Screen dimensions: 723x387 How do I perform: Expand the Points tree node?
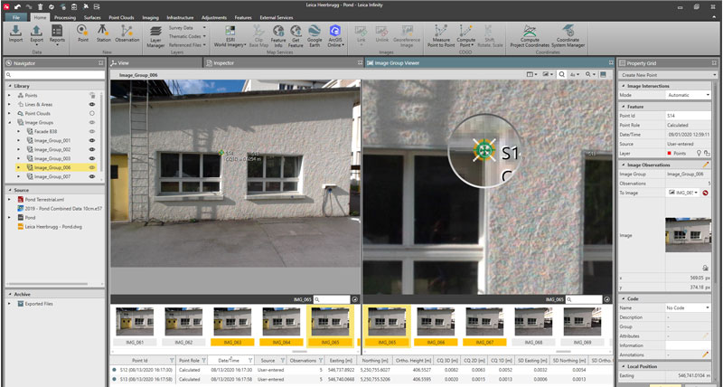pyautogui.click(x=9, y=95)
